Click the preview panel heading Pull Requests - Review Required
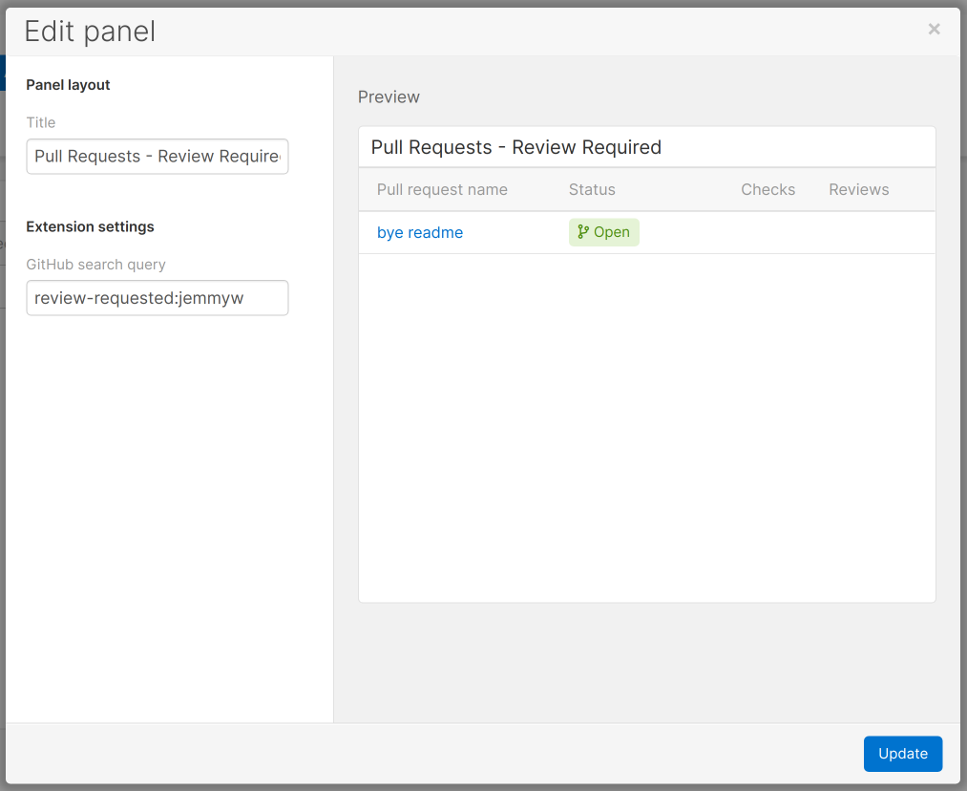Screen dimensions: 967x791 point(515,147)
